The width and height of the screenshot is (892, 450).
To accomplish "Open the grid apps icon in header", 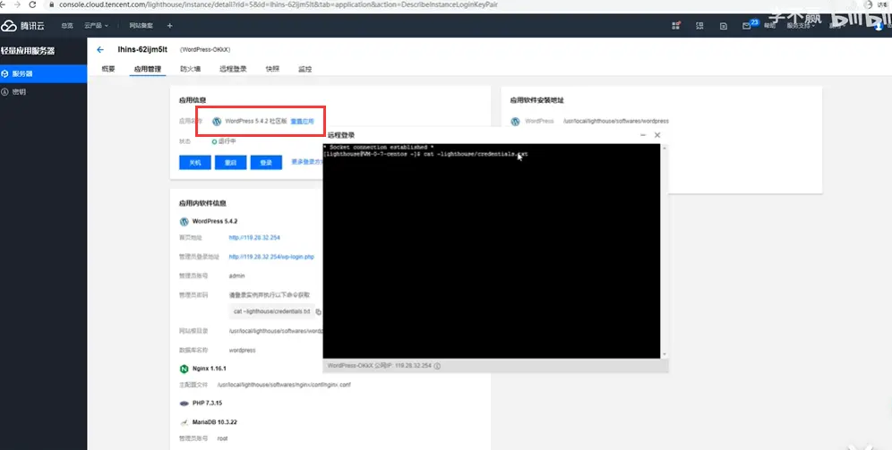I will coord(676,26).
